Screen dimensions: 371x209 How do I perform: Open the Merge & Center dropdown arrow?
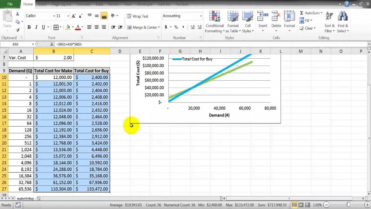click(159, 27)
